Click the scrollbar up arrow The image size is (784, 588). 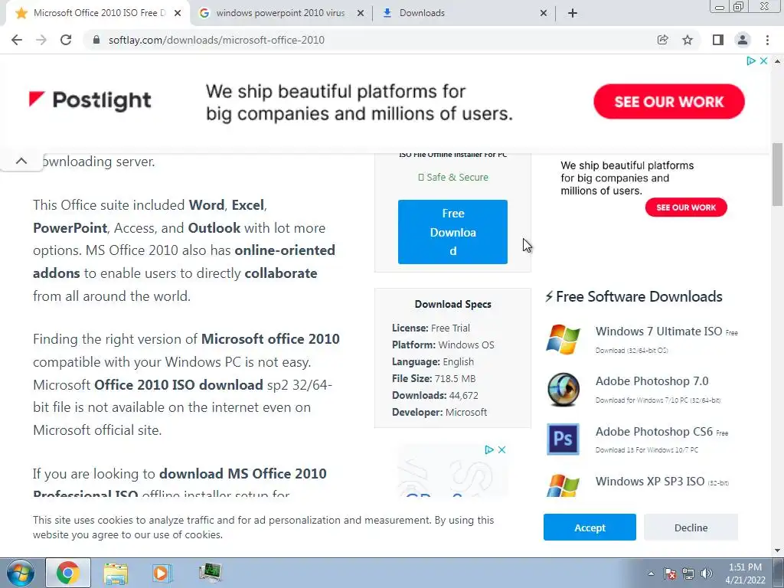(777, 61)
